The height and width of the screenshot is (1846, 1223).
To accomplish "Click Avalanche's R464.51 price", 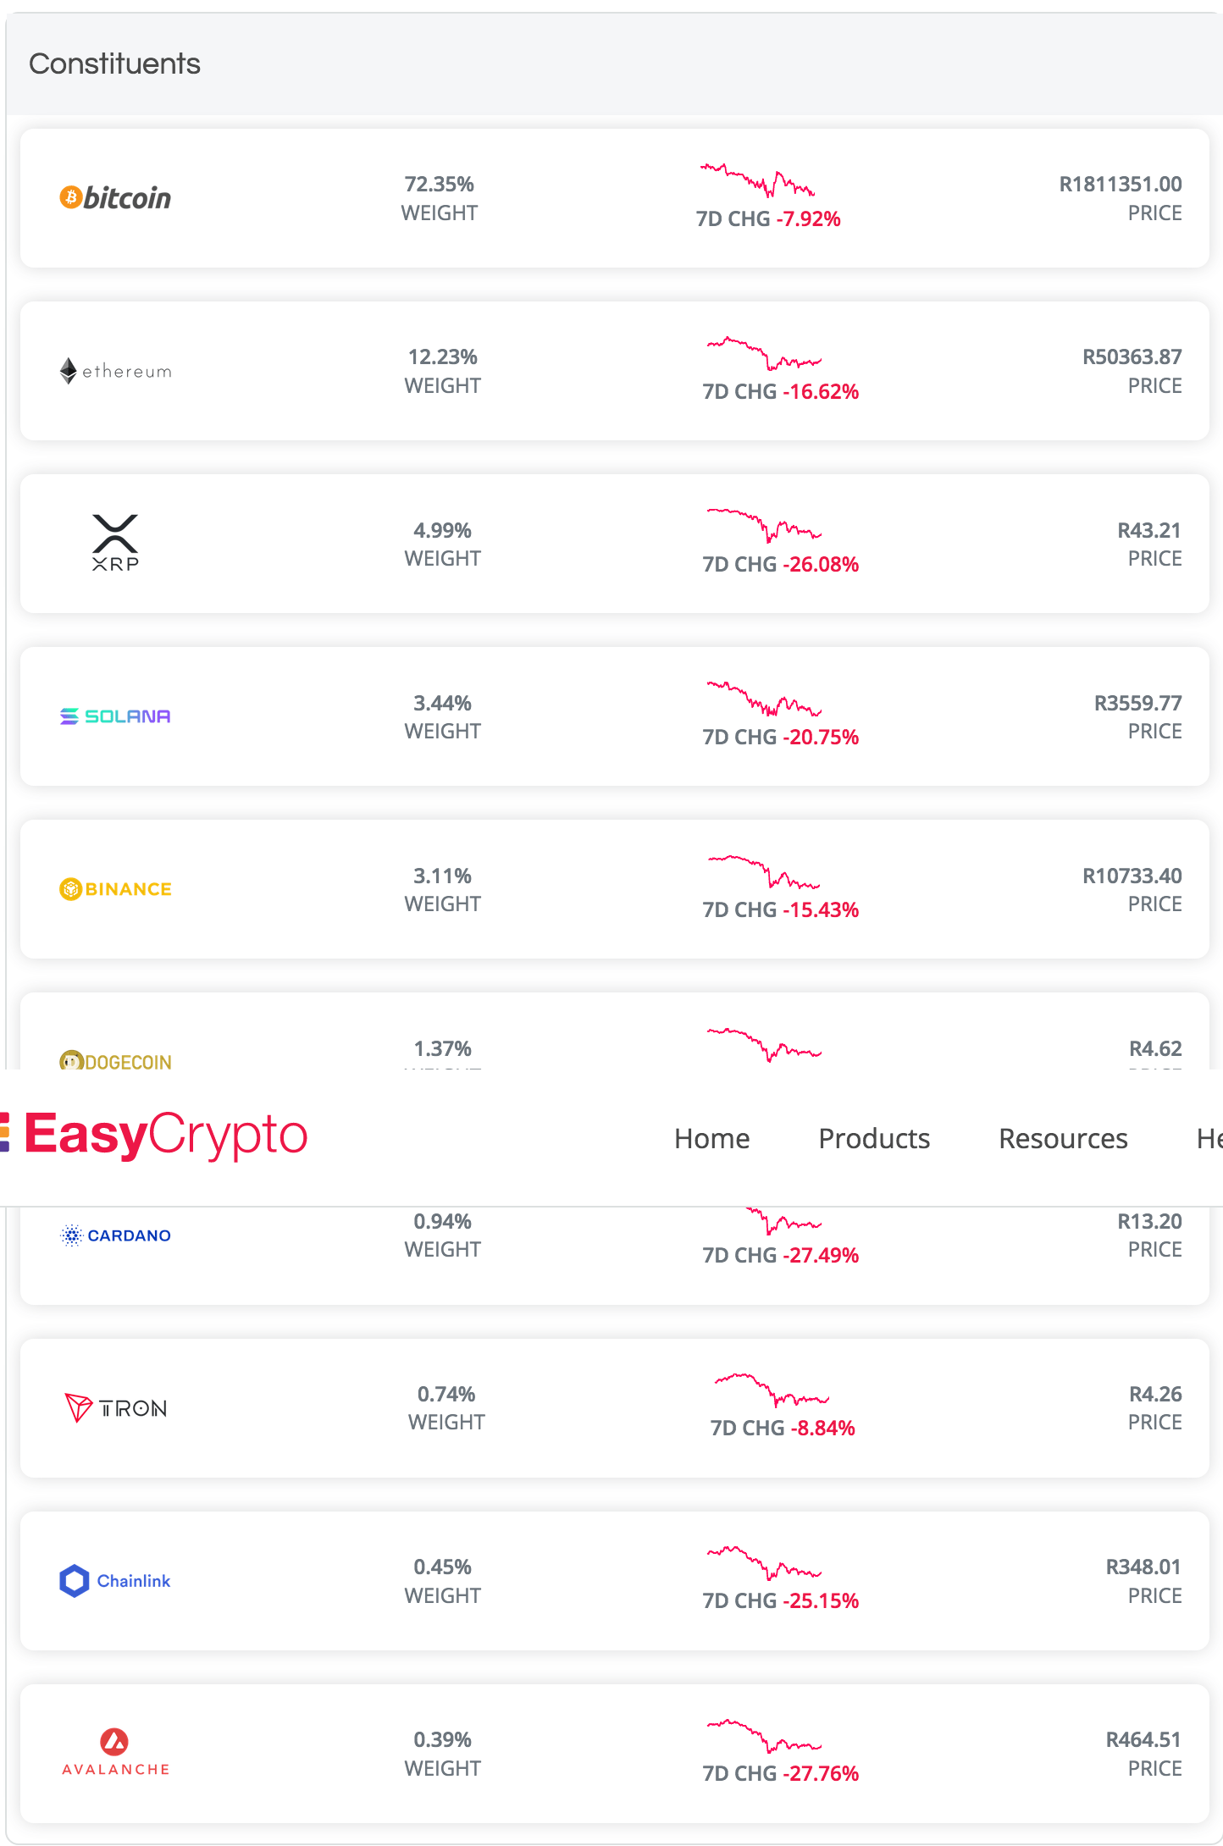I will 1143,1739.
